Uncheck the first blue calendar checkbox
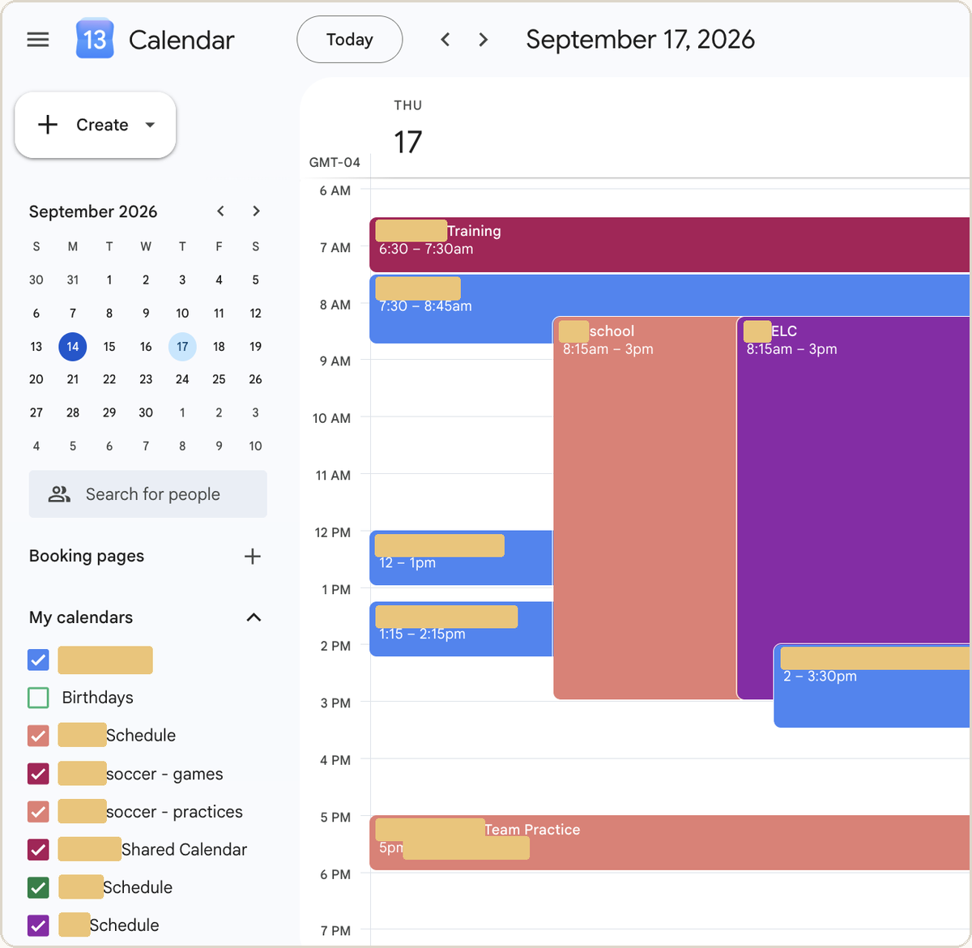Viewport: 972px width, 948px height. pyautogui.click(x=38, y=660)
